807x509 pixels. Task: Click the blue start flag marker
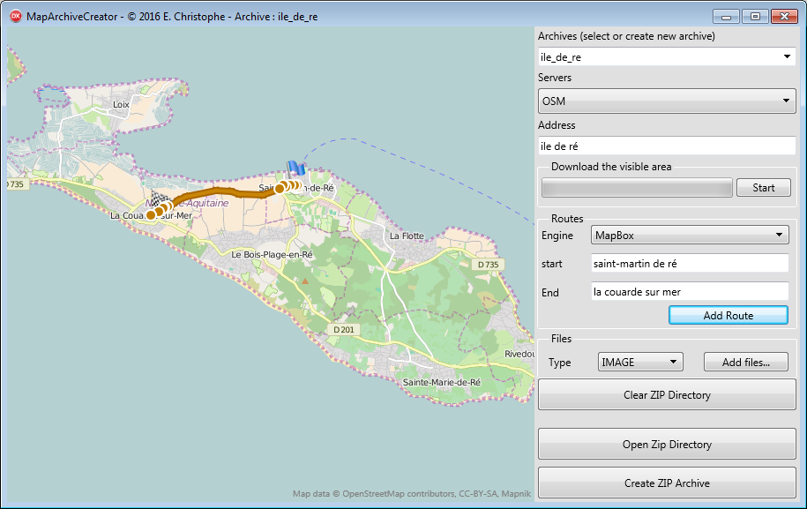295,168
